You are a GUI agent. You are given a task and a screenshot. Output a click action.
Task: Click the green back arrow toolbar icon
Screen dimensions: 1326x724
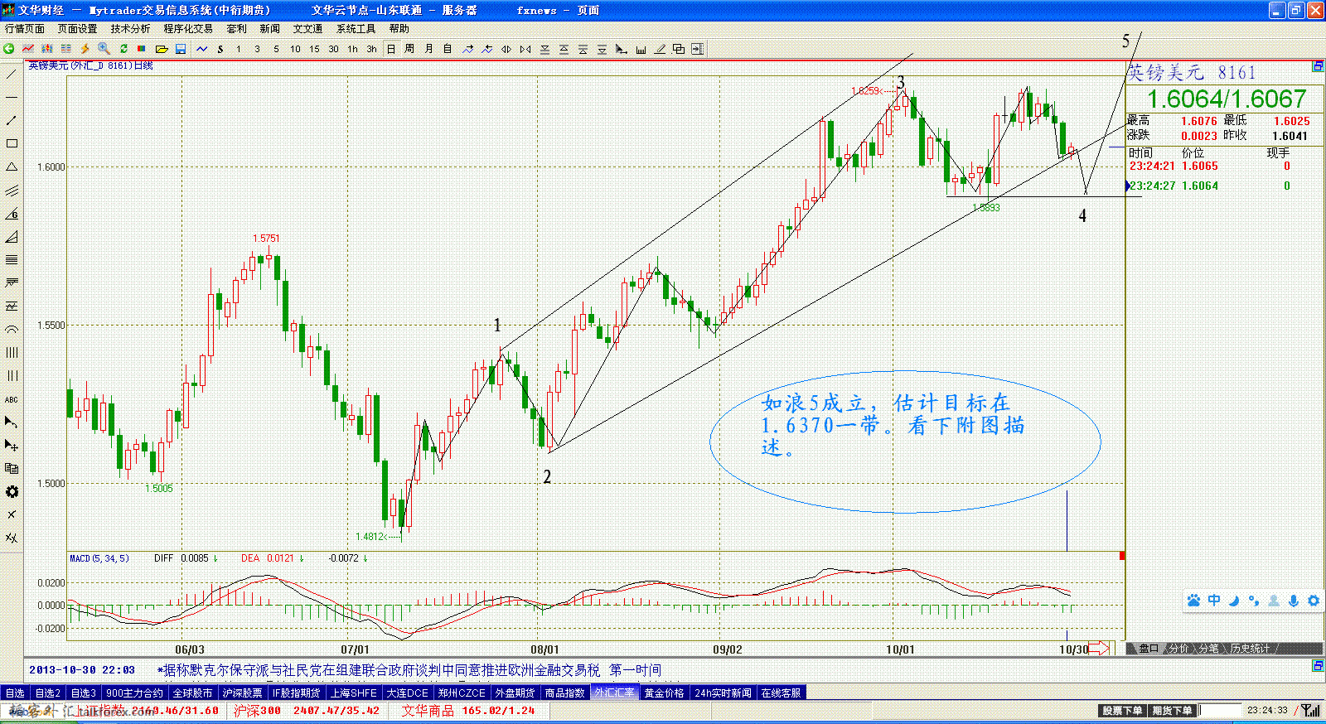click(8, 49)
